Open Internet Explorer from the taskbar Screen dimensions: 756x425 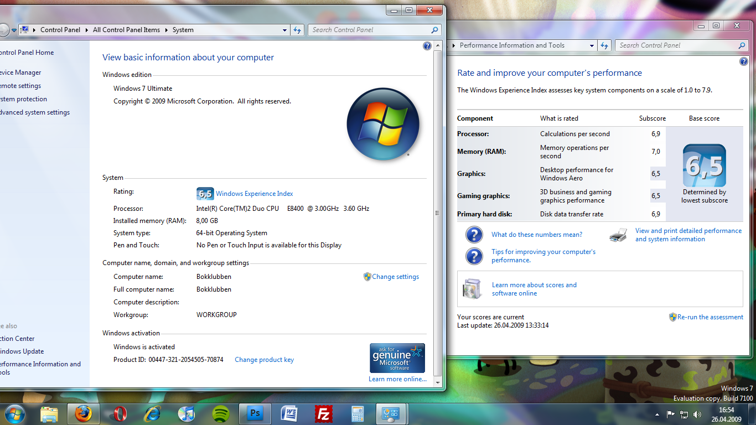pos(152,413)
